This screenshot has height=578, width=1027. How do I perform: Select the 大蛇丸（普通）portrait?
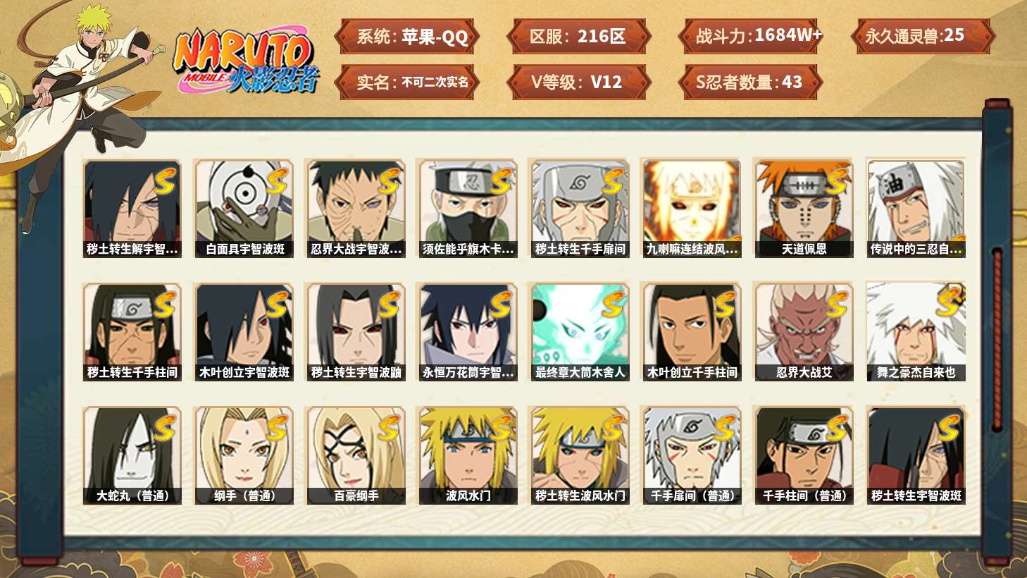pyautogui.click(x=132, y=455)
